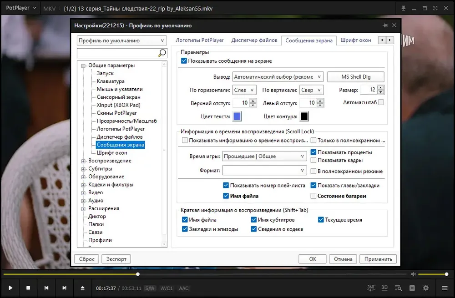The width and height of the screenshot is (455, 298).
Task: Toggle 3D video mode icon
Action: tap(384, 288)
